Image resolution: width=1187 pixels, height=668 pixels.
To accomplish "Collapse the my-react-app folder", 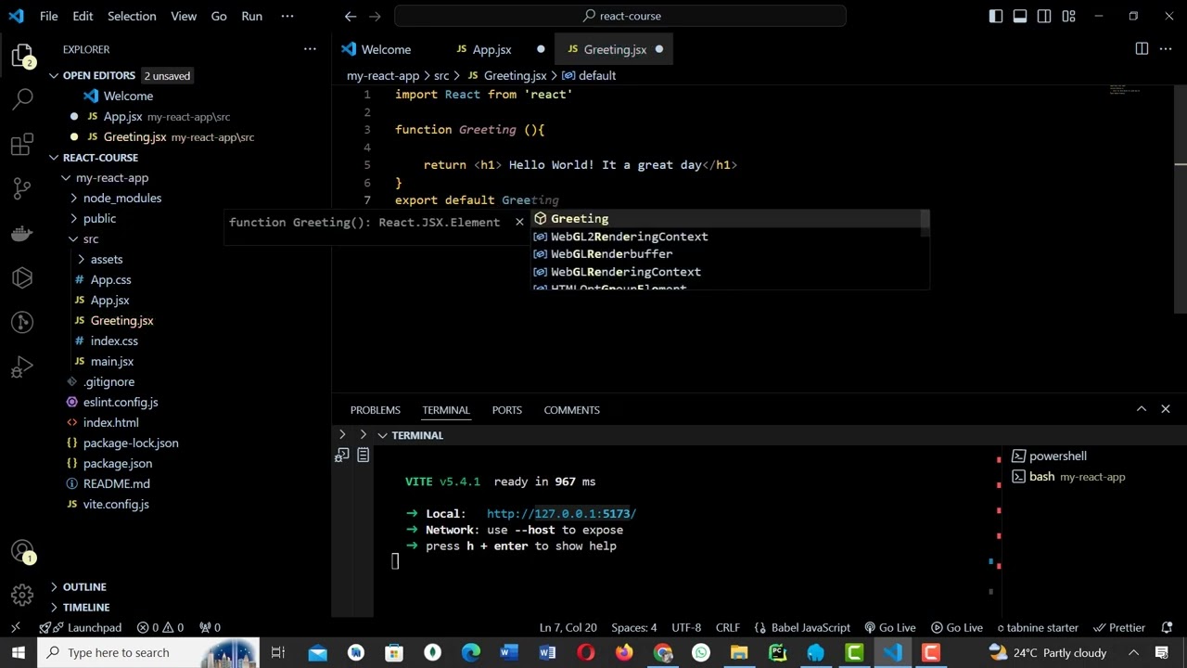I will click(66, 177).
